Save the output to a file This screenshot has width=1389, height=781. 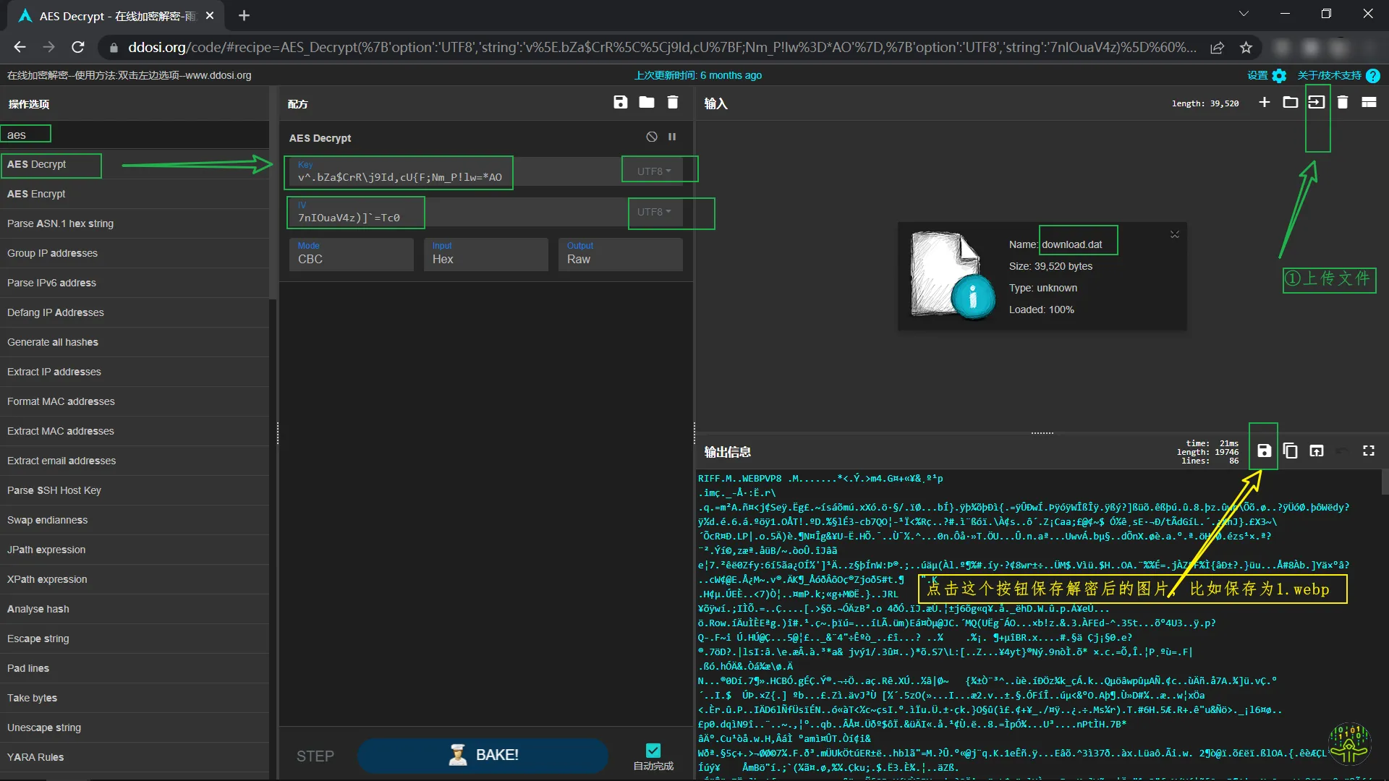[x=1263, y=451]
